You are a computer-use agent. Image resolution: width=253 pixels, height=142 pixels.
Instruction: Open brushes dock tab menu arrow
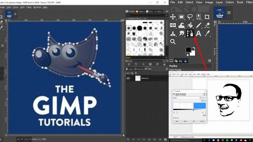pyautogui.click(x=167, y=11)
